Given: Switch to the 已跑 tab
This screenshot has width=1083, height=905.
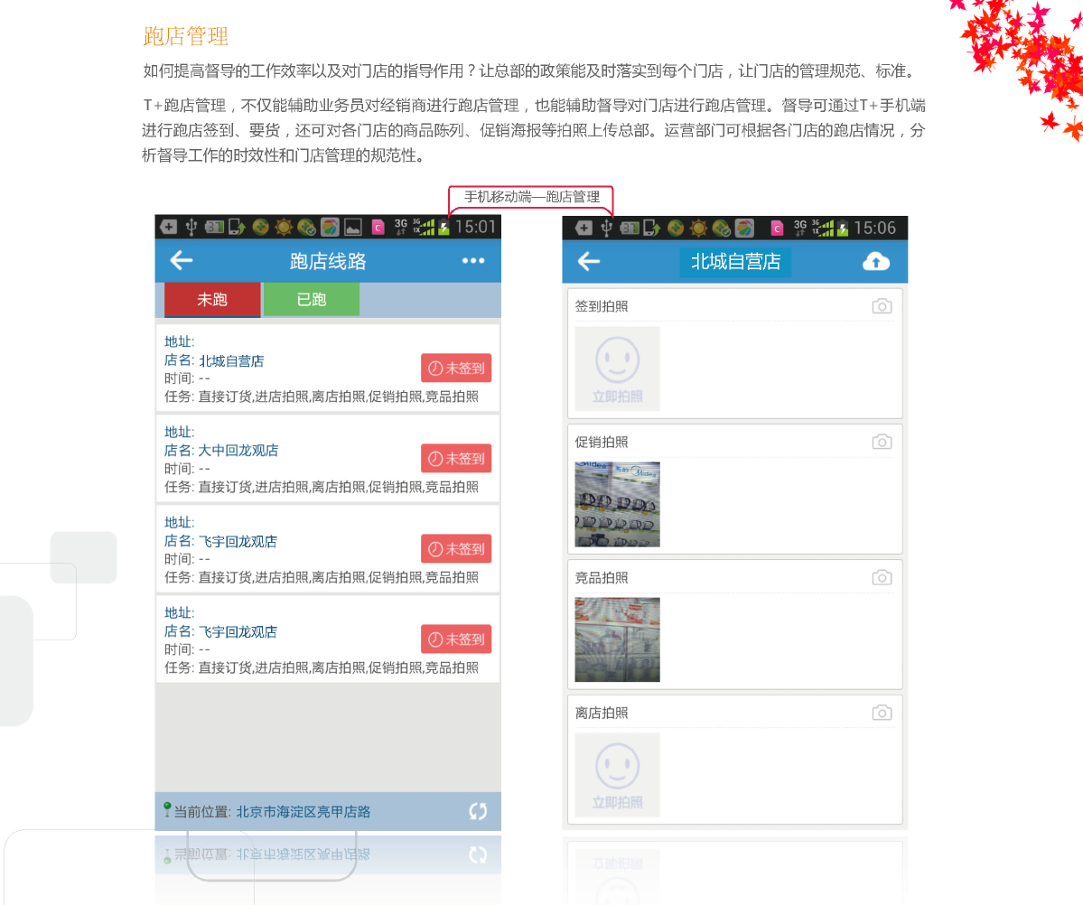Looking at the screenshot, I should 312,299.
